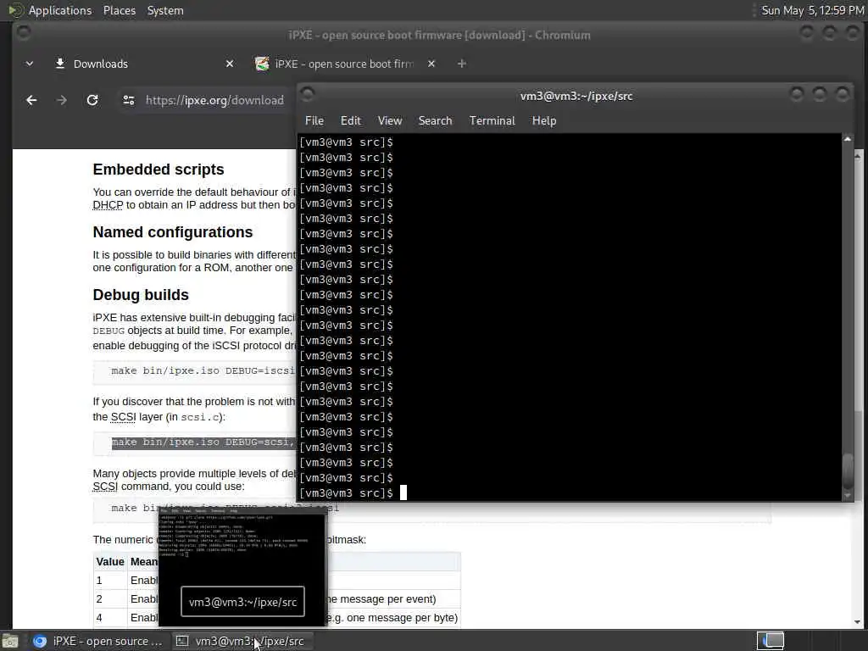Open the terminal Edit menu
Viewport: 868px width, 651px height.
tap(350, 120)
